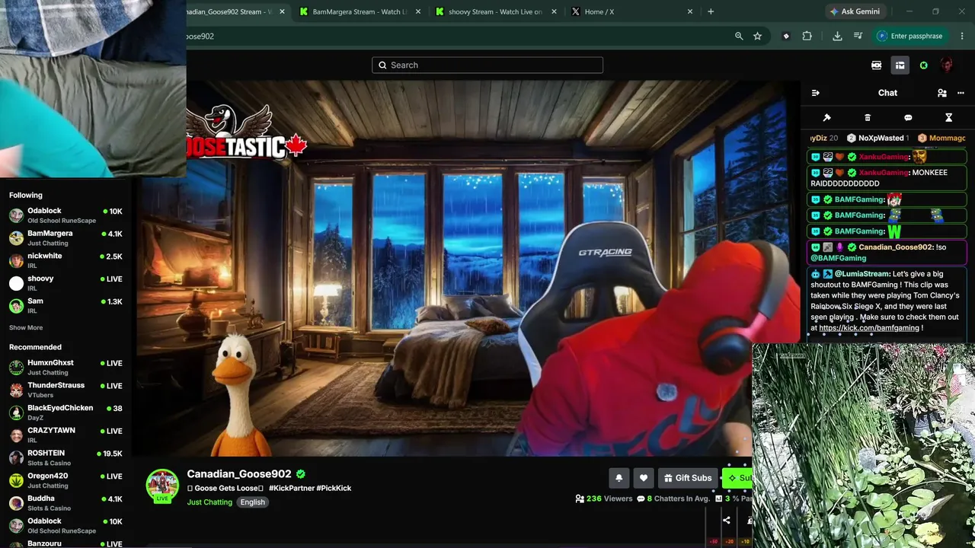Screen dimensions: 975x548
Task: Open the user profile avatar menu
Action: [947, 65]
